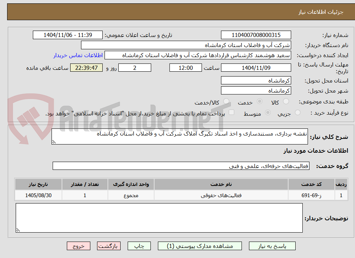The height and width of the screenshot is (258, 355).
Task: Select the جزیي purchase type radio button
Action: (298, 112)
